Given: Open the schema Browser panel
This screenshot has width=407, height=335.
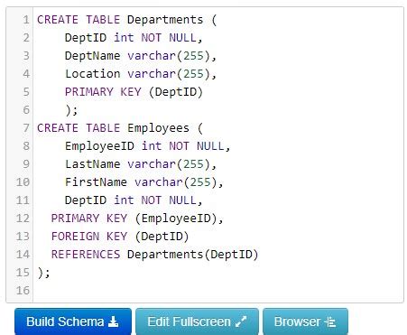Looking at the screenshot, I should click(305, 321).
